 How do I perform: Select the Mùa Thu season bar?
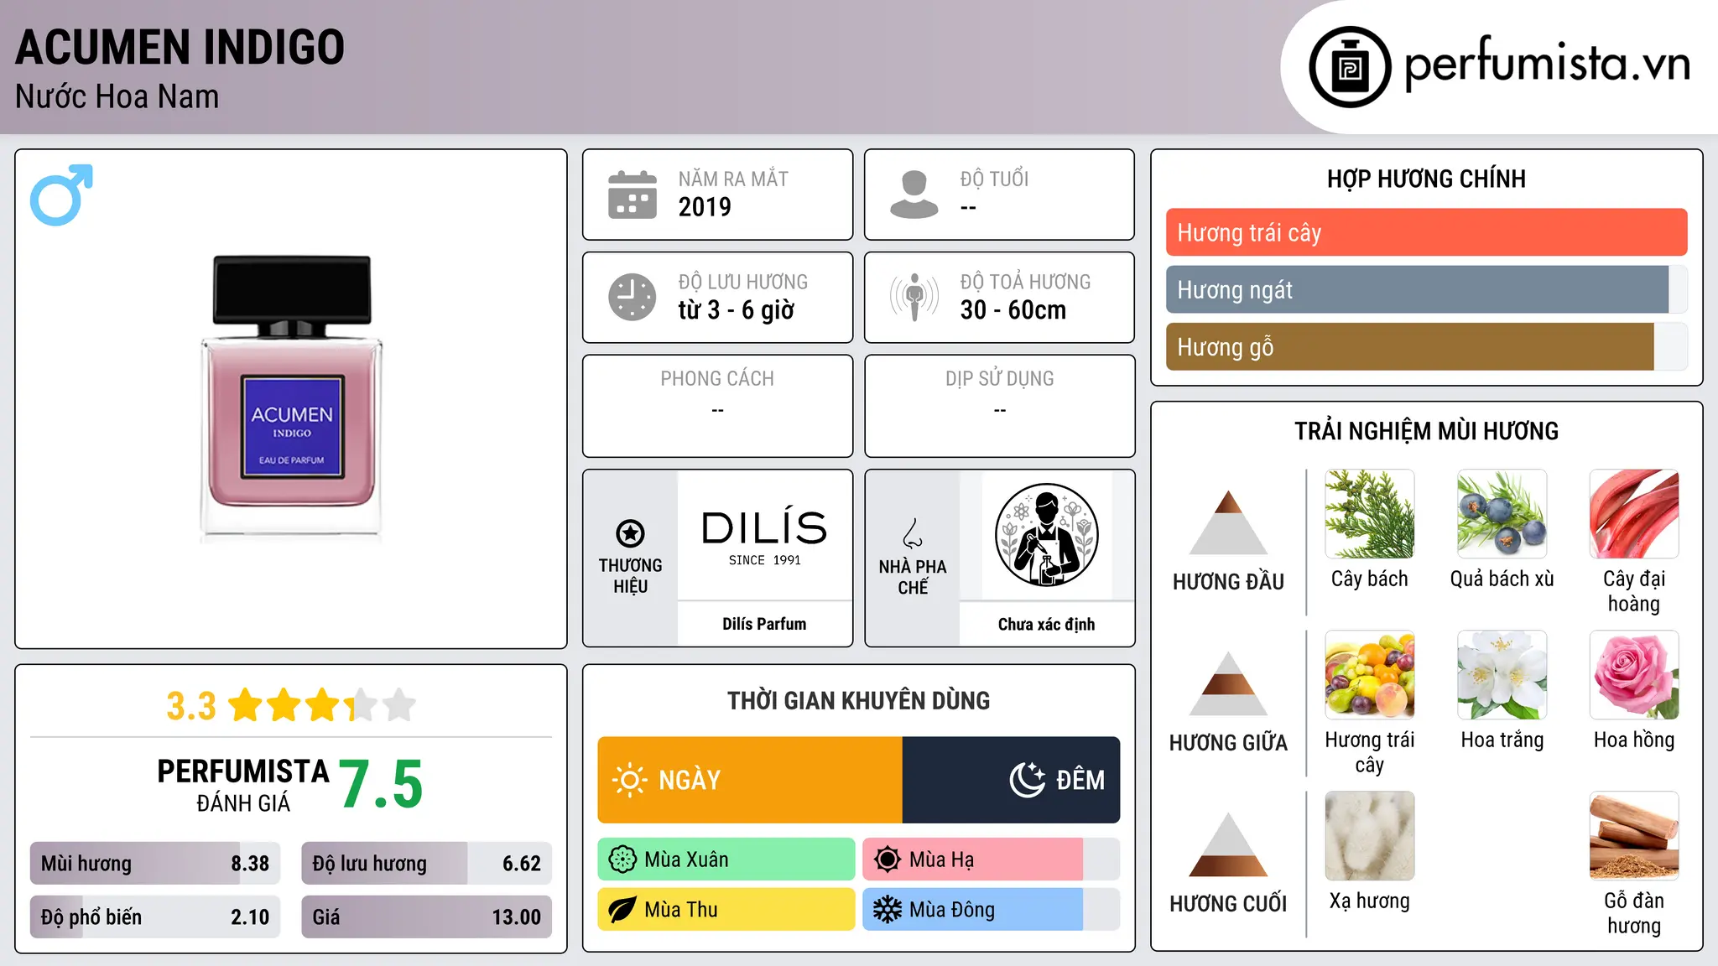(726, 910)
